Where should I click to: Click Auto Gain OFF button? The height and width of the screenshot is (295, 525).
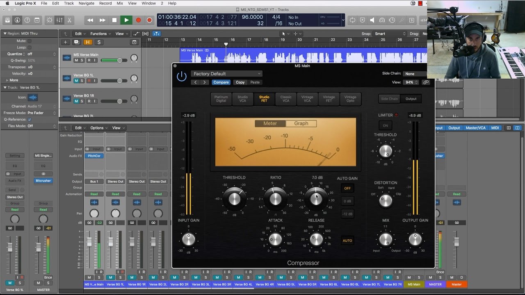tap(347, 188)
